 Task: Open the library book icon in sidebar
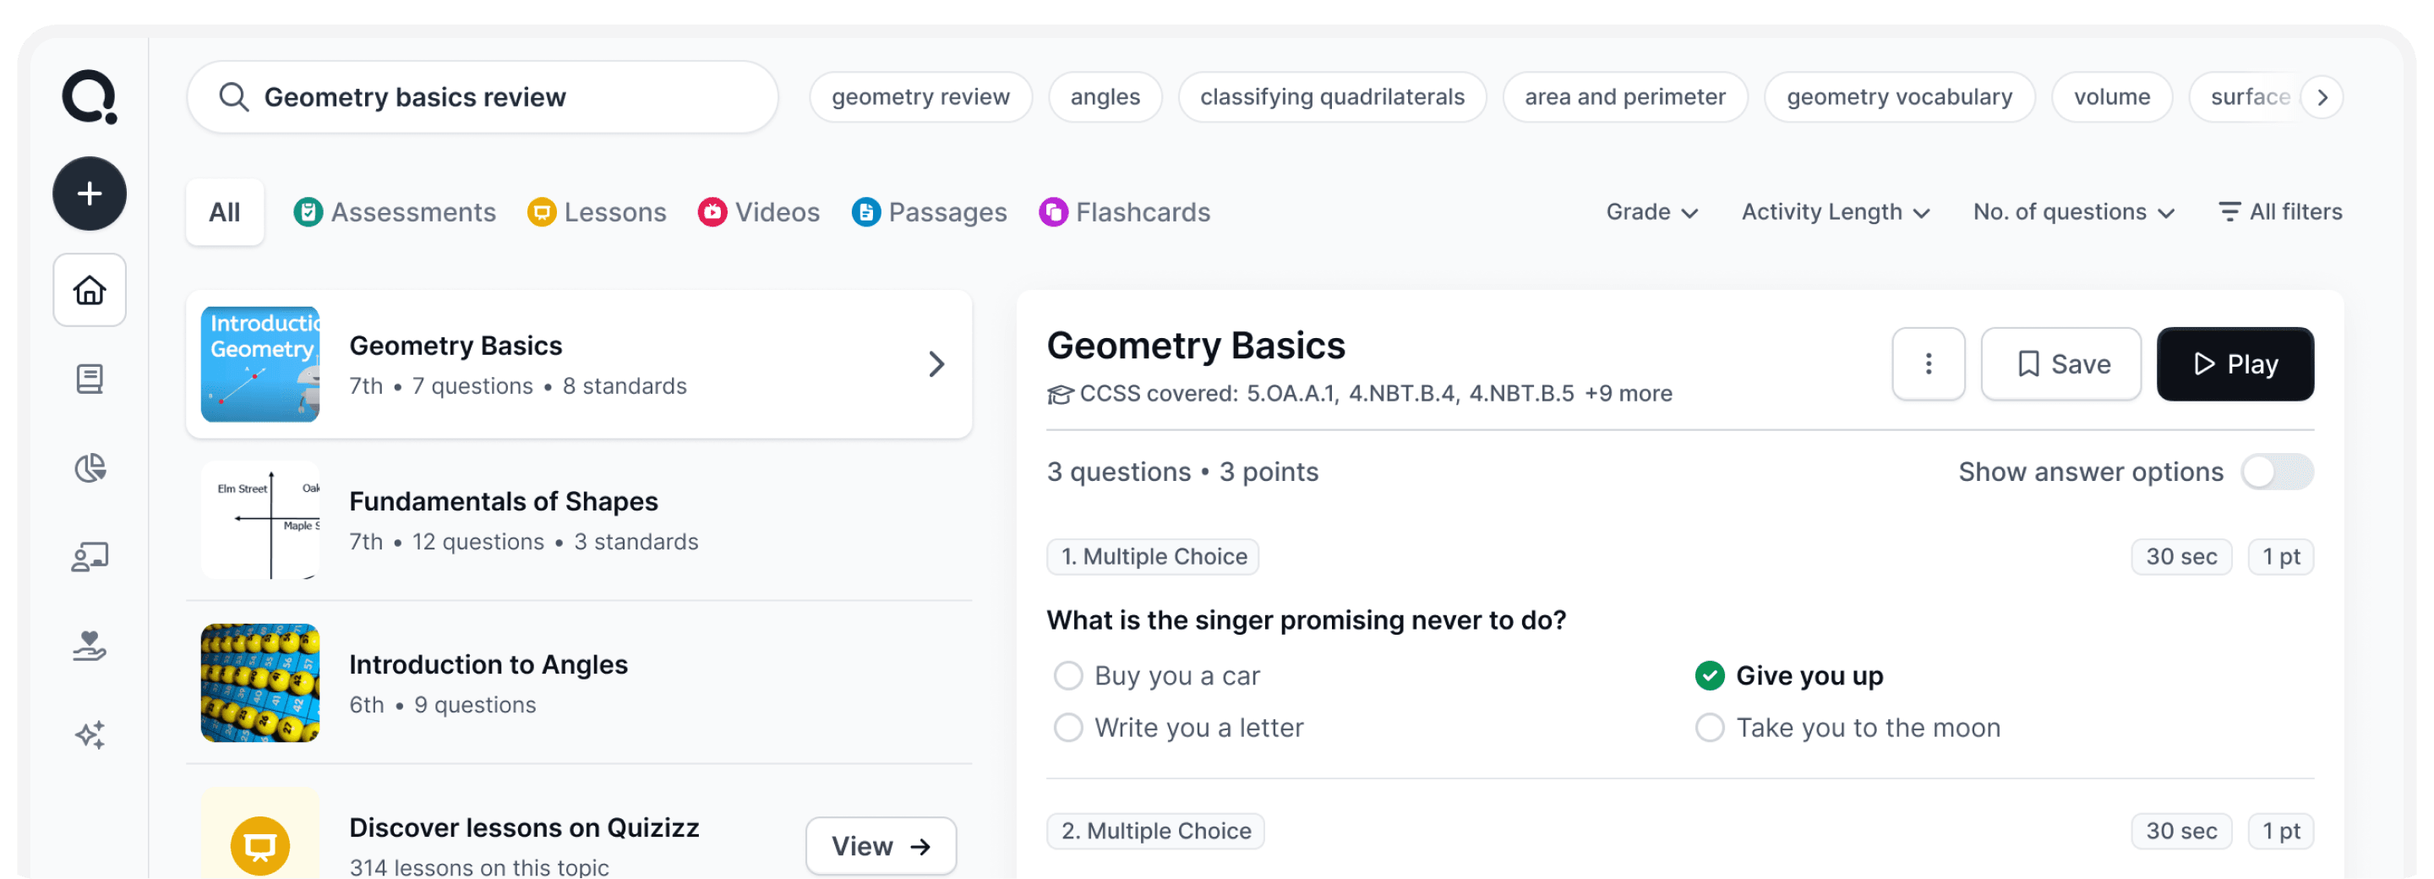pyautogui.click(x=90, y=379)
